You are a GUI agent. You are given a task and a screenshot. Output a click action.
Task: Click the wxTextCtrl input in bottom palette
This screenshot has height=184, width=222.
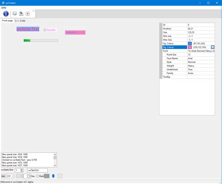[37, 170]
